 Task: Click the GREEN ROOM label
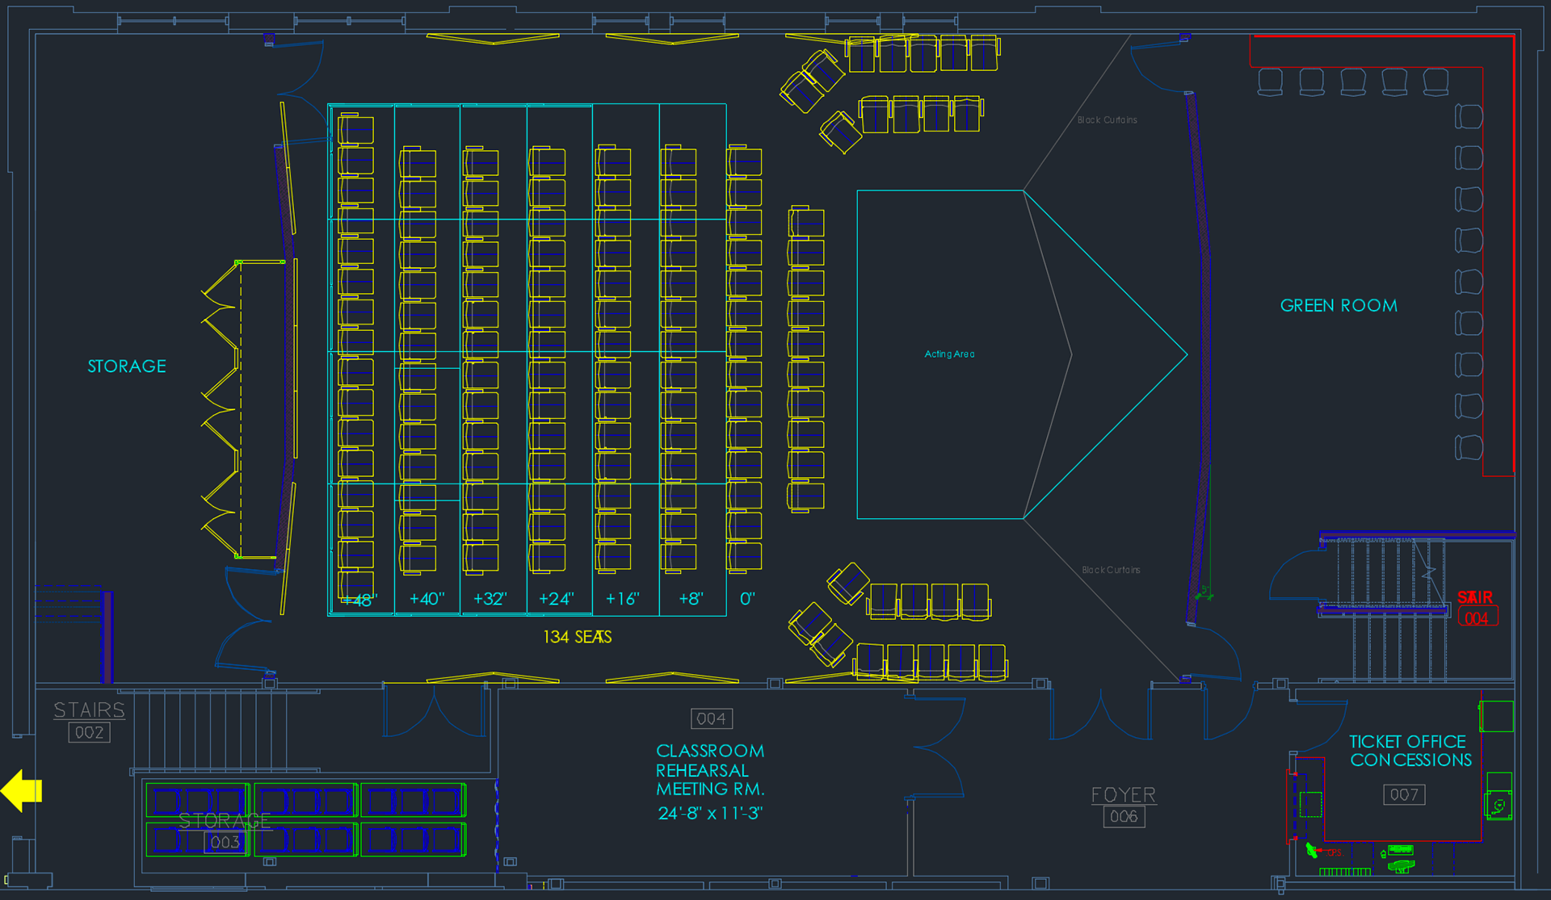click(x=1339, y=306)
